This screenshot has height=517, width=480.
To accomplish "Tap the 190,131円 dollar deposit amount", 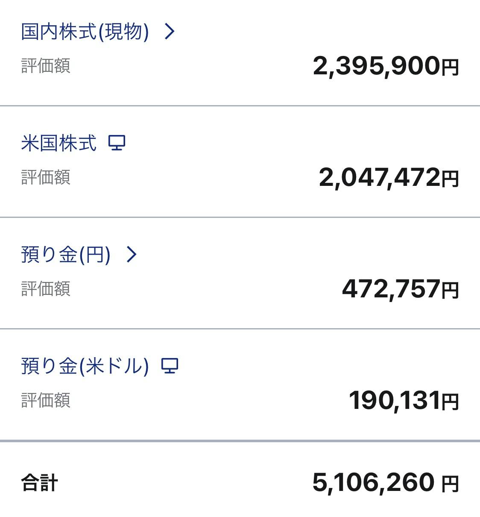I will pos(404,401).
